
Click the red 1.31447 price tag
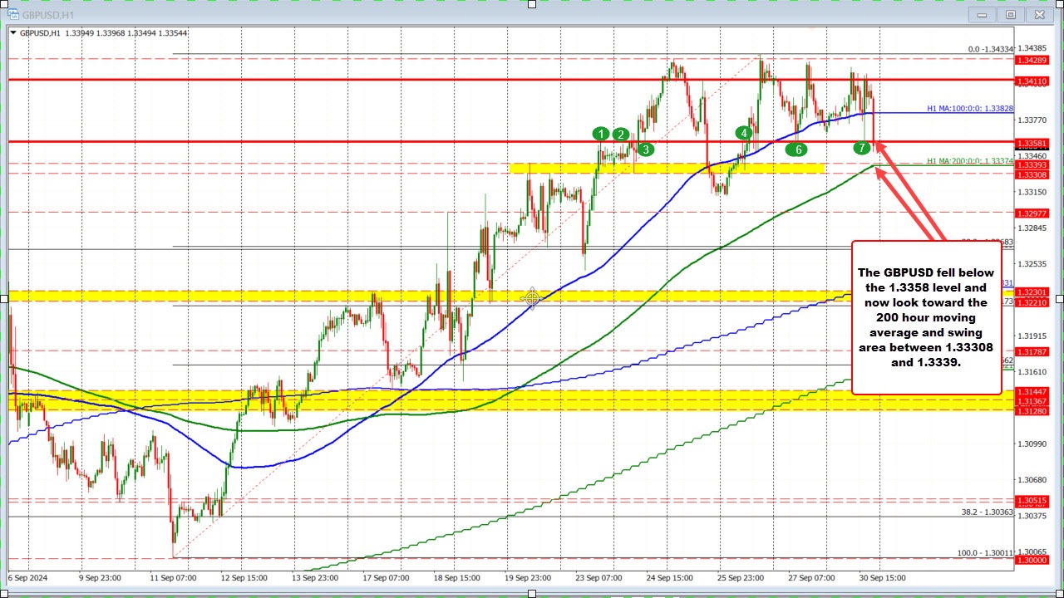click(1031, 391)
